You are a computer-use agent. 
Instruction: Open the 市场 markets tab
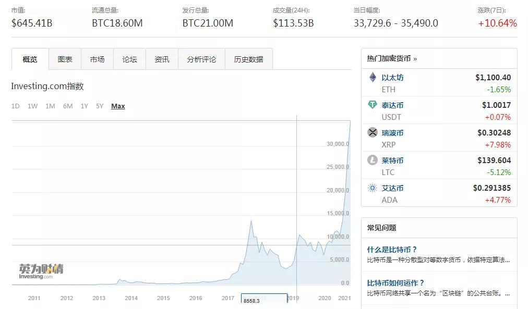point(98,59)
